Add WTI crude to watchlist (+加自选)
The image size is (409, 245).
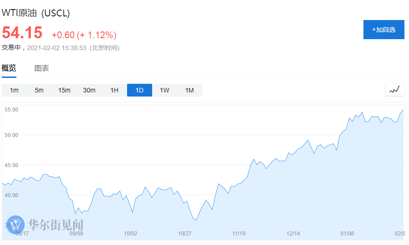coord(383,30)
